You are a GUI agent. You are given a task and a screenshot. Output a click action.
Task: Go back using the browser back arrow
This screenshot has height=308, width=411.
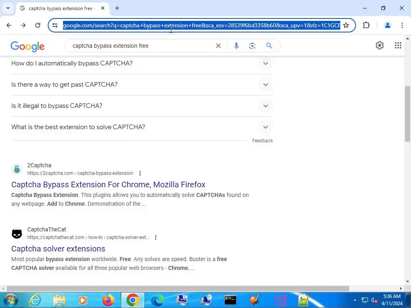point(9,25)
